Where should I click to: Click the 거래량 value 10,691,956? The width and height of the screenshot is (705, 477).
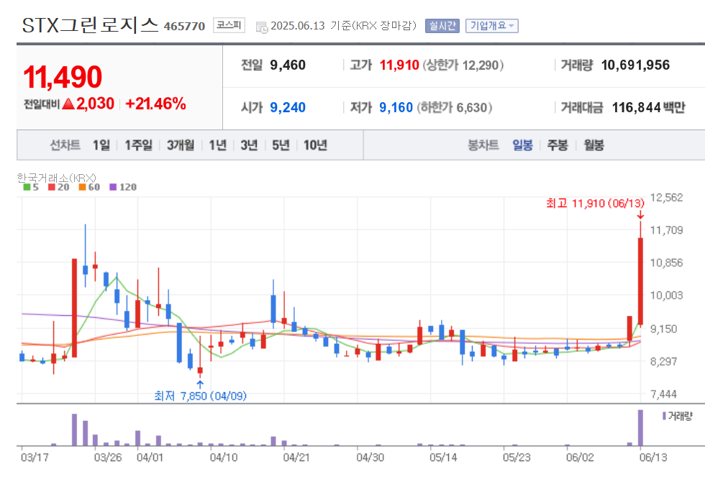tap(635, 65)
